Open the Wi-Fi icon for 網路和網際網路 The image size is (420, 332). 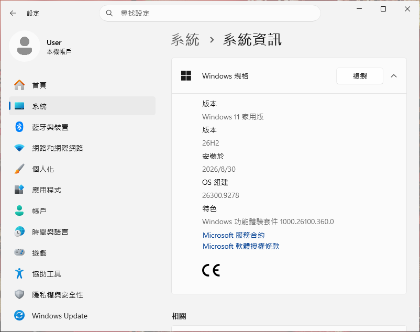[19, 148]
